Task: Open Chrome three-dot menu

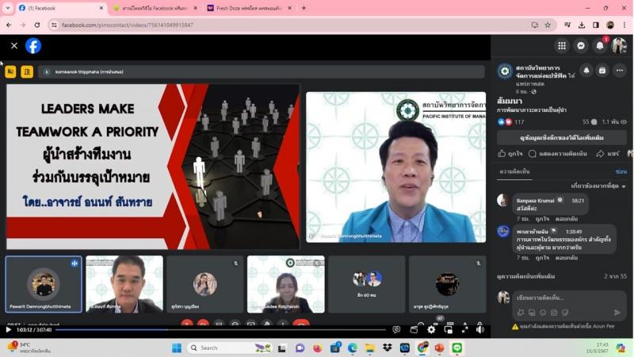Action: click(x=624, y=25)
